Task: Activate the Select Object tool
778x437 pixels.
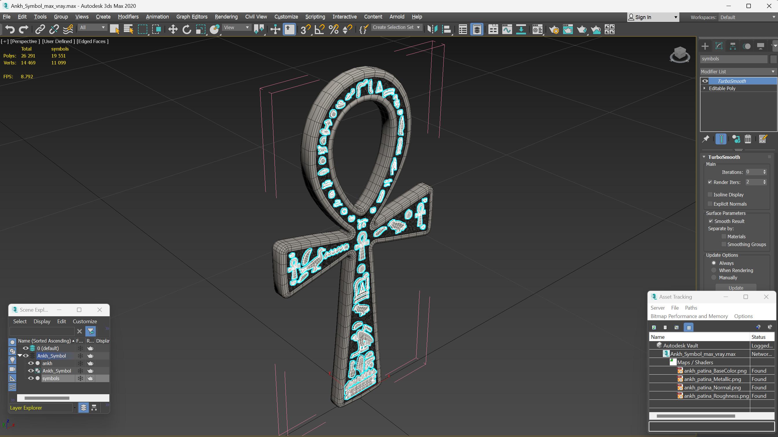Action: coord(115,29)
